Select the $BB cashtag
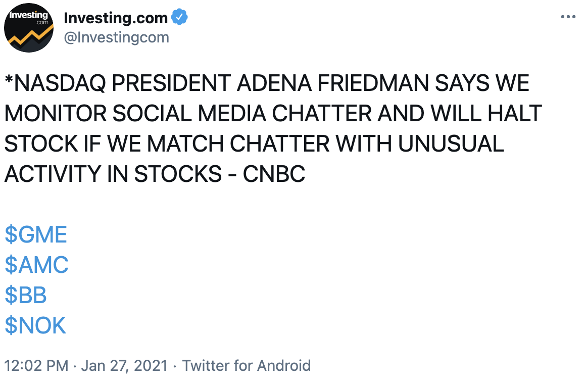The height and width of the screenshot is (386, 585). 26,295
